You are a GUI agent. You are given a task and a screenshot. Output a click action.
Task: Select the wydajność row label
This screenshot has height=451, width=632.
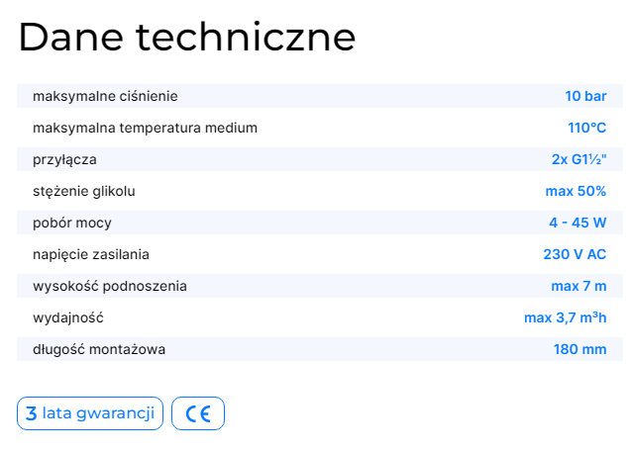[x=68, y=317]
